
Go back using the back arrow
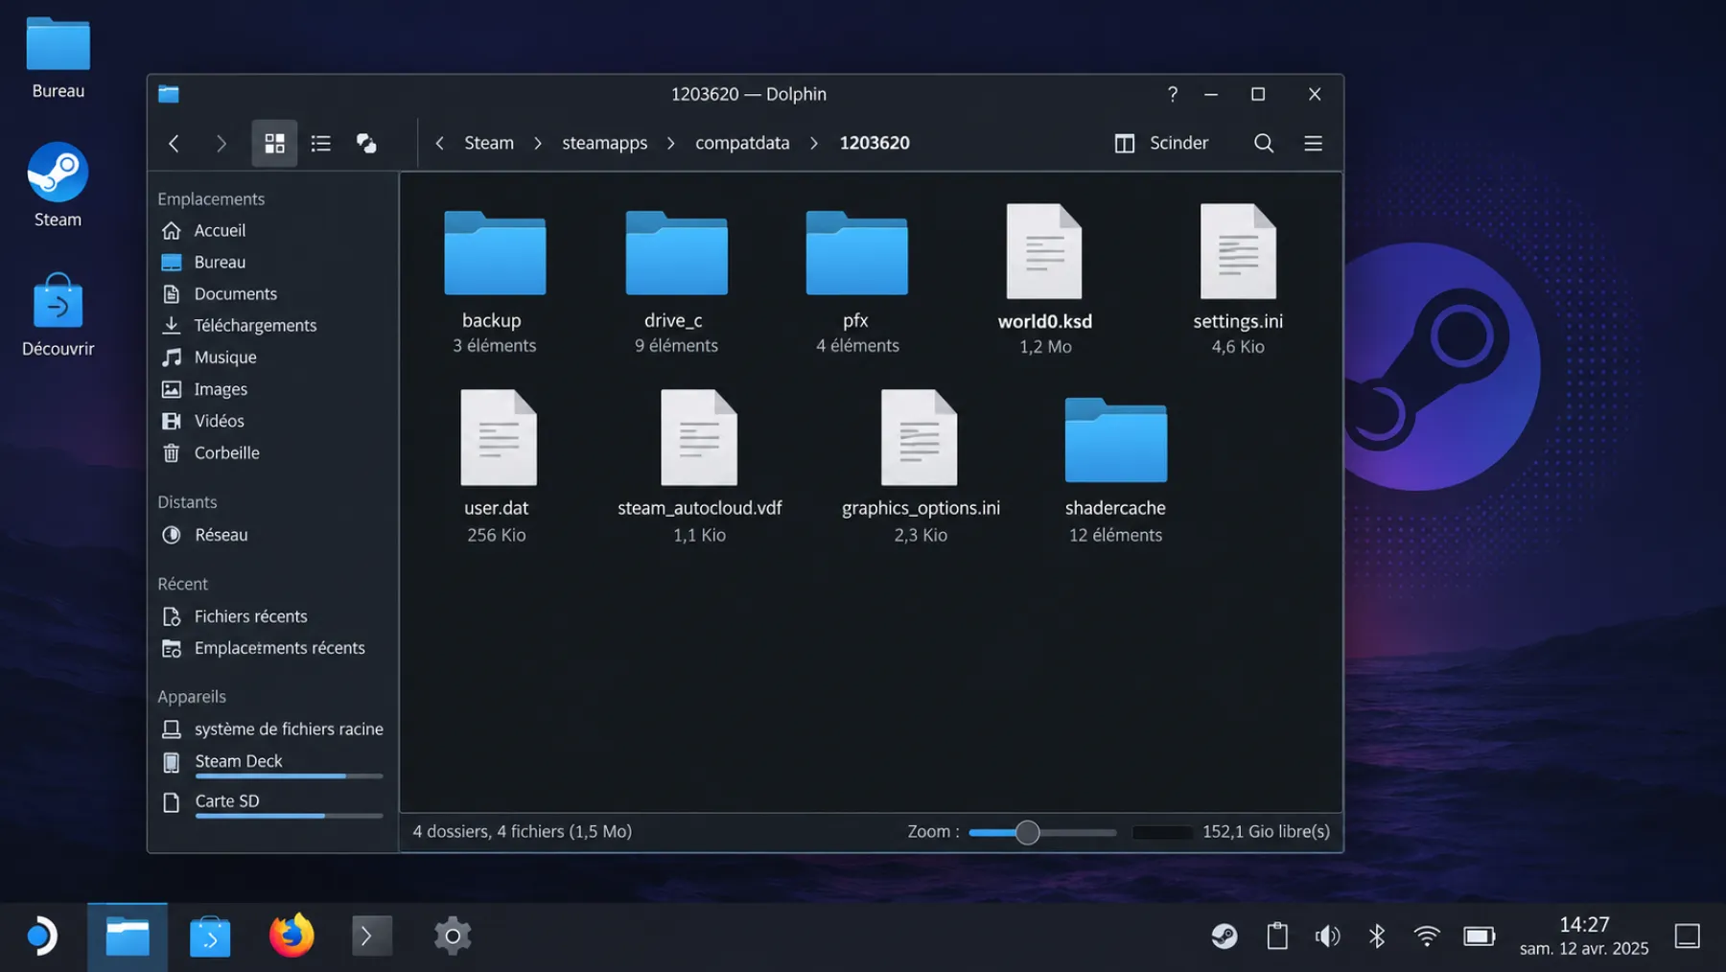[174, 143]
